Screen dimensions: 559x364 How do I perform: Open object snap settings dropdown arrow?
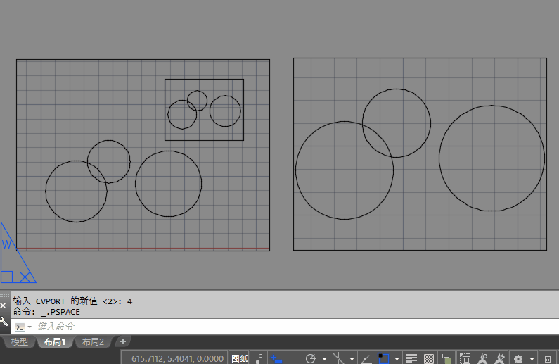click(x=398, y=359)
